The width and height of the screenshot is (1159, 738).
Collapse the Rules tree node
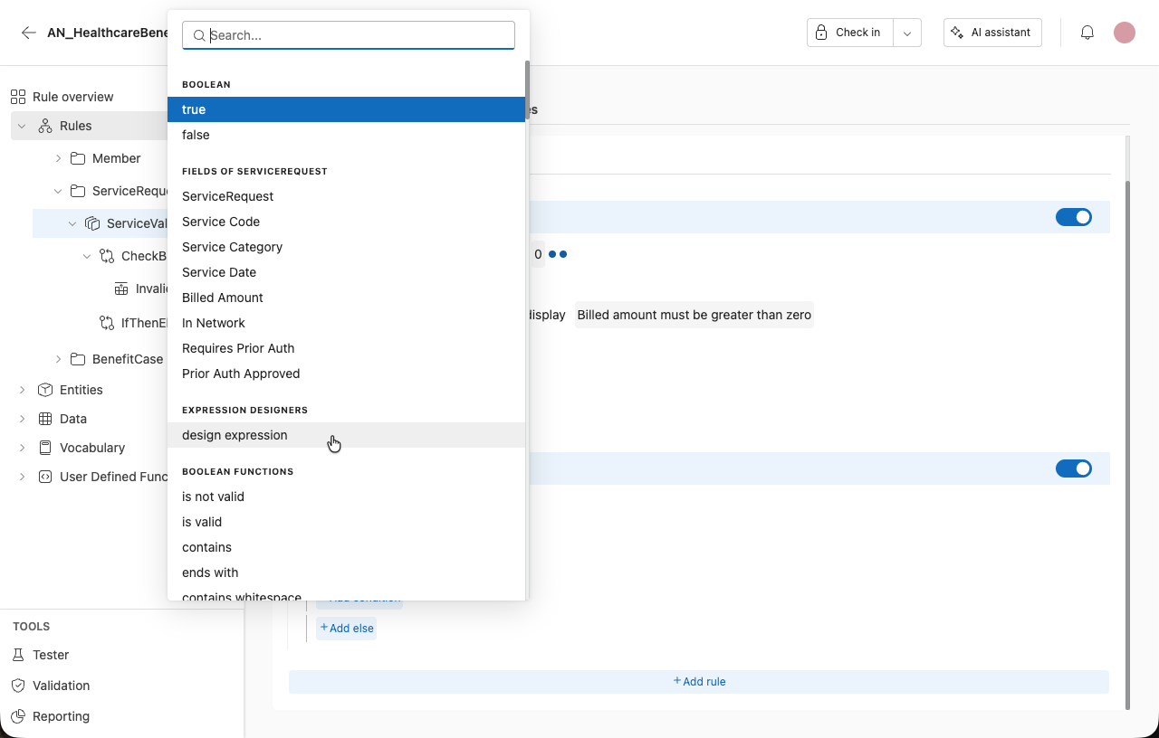coord(22,126)
